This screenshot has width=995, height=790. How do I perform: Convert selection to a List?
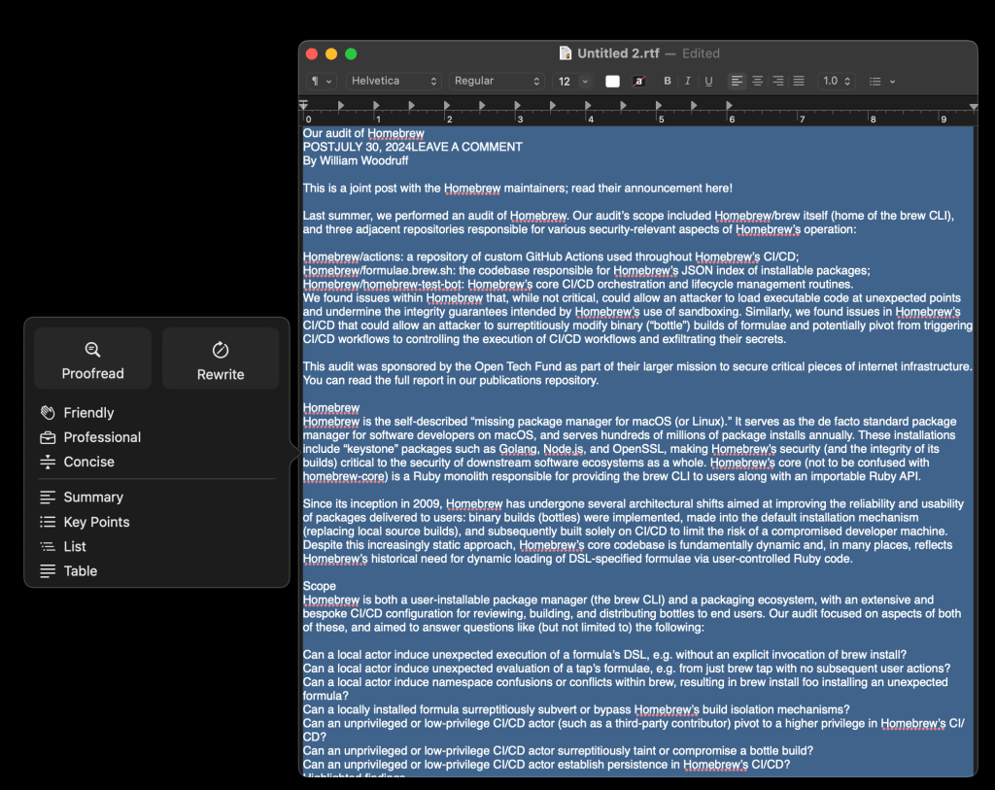pos(75,546)
